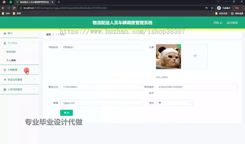Open the 承运任务管理 menu label
Screen dimensions: 245x144
click(x=15, y=80)
